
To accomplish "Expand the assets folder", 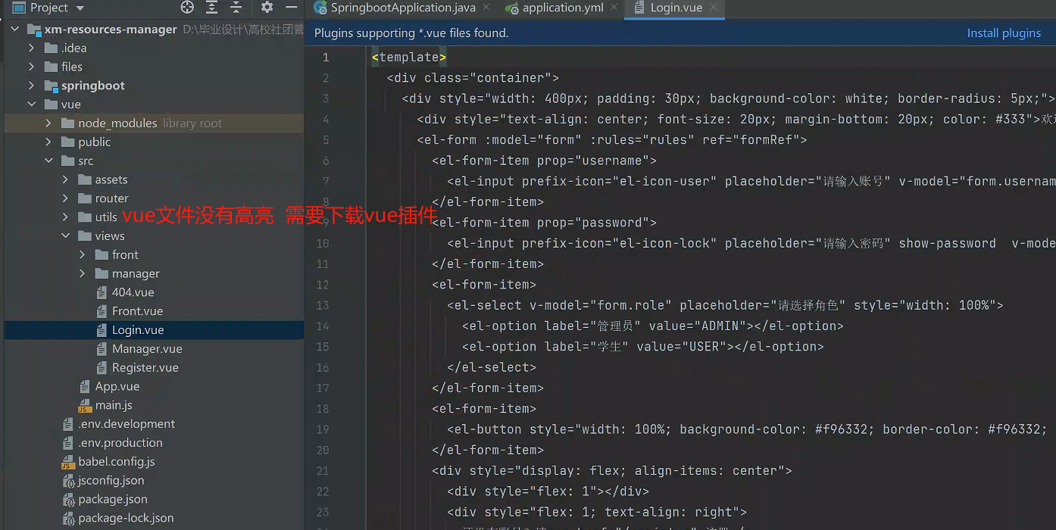I will (65, 179).
